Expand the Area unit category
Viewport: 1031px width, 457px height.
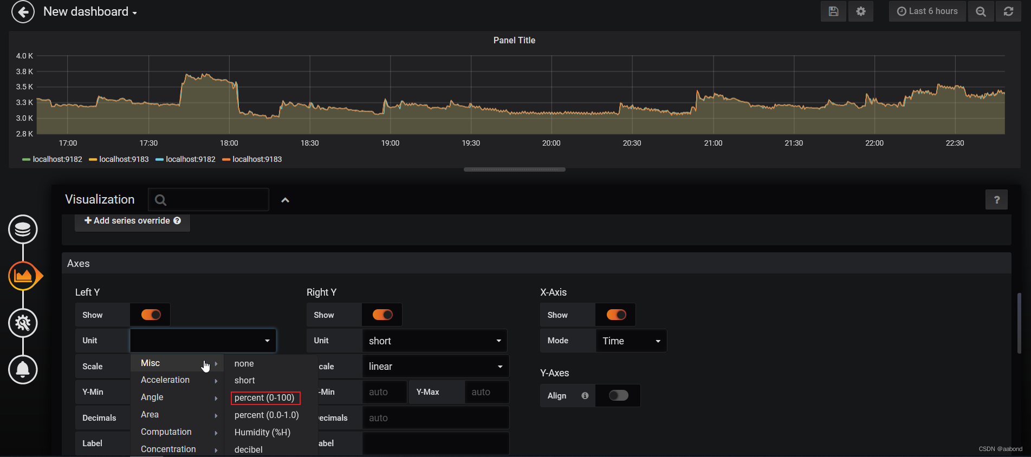178,415
